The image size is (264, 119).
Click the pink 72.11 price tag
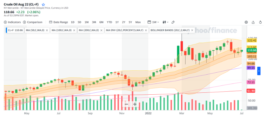coord(251,82)
